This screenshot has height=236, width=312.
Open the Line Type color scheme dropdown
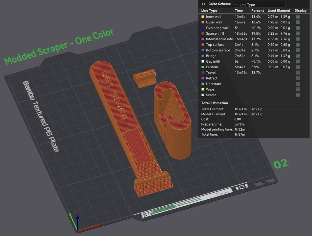[259, 5]
